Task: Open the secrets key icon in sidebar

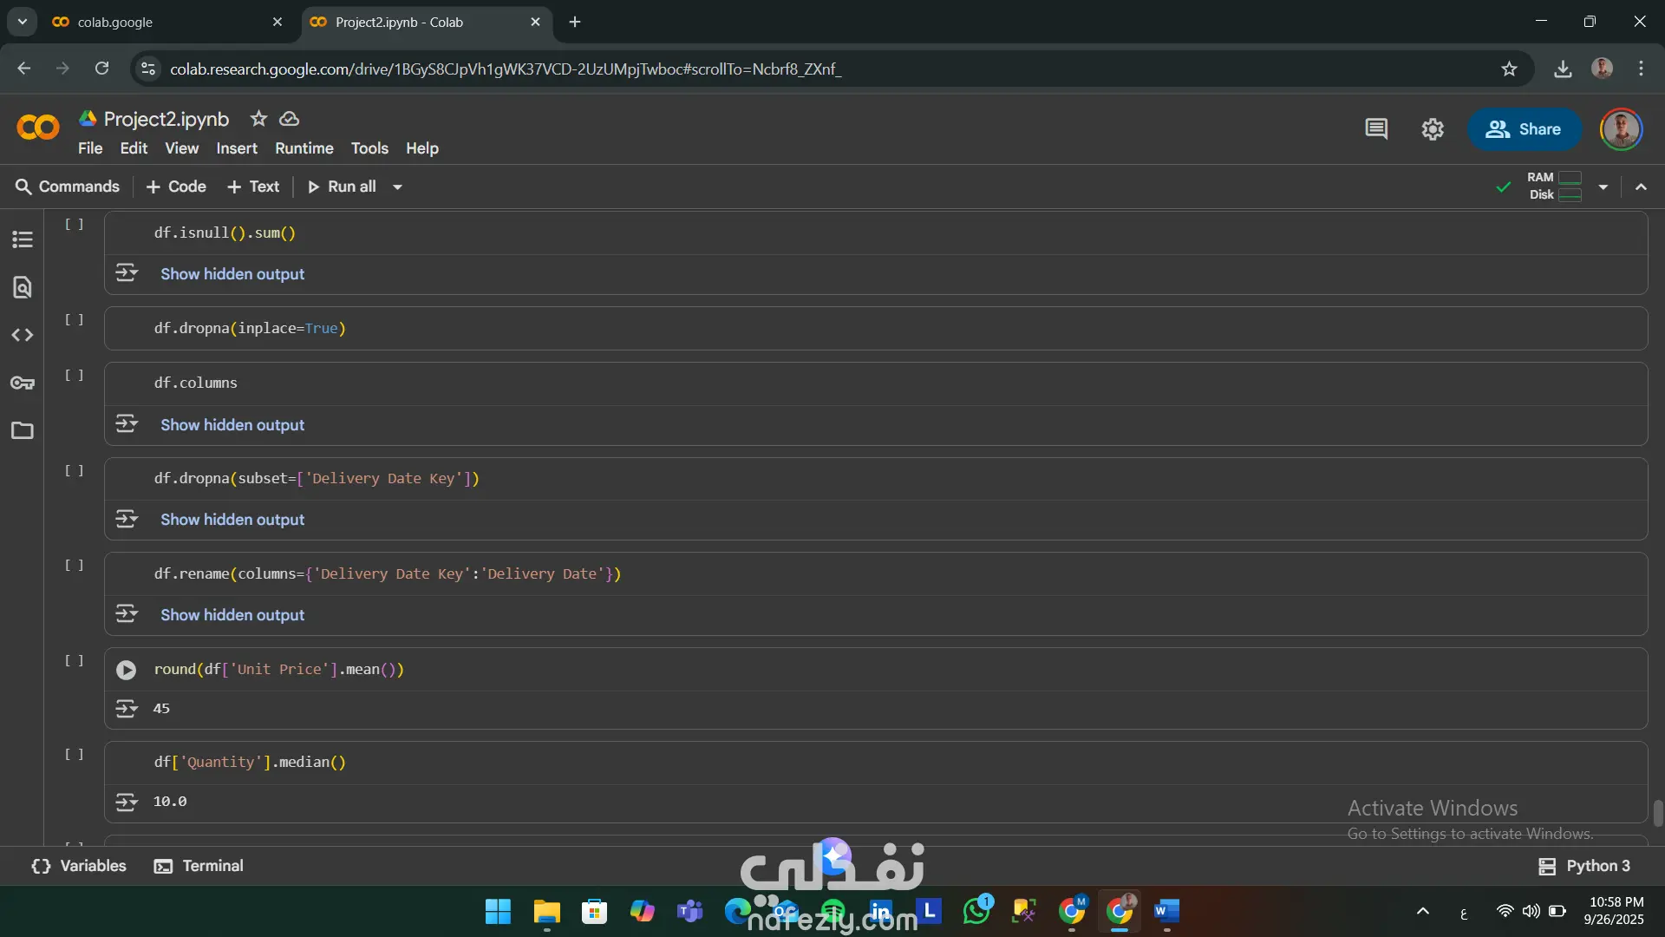Action: pos(23,383)
